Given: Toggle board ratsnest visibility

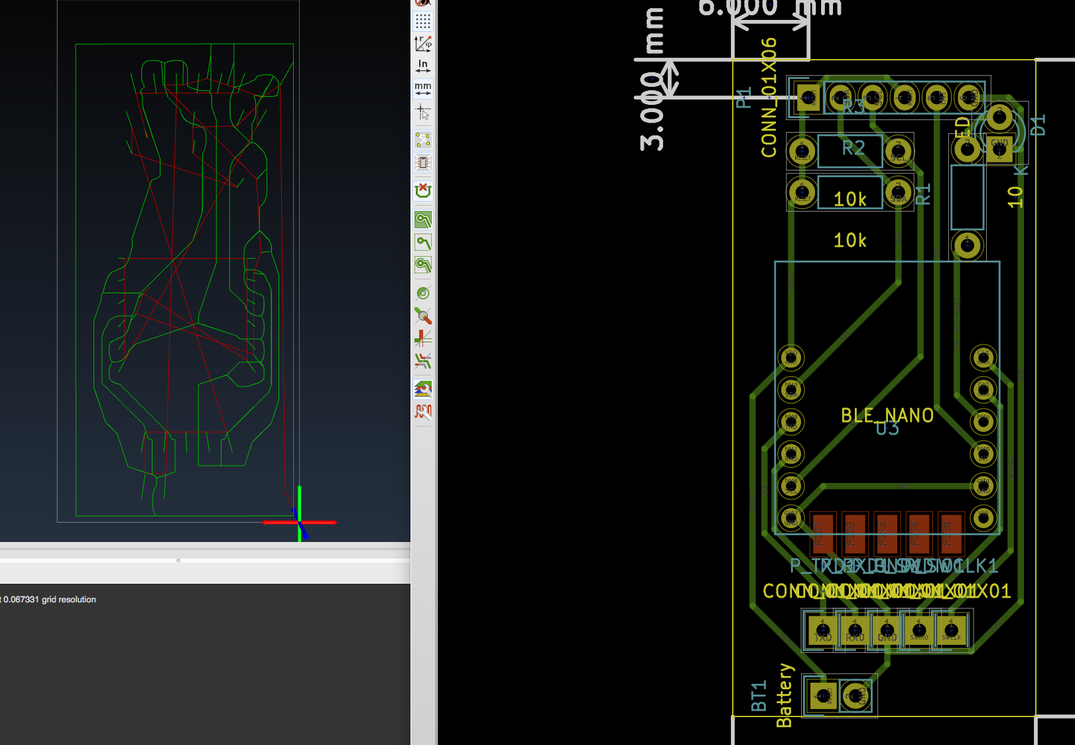Looking at the screenshot, I should 423,140.
